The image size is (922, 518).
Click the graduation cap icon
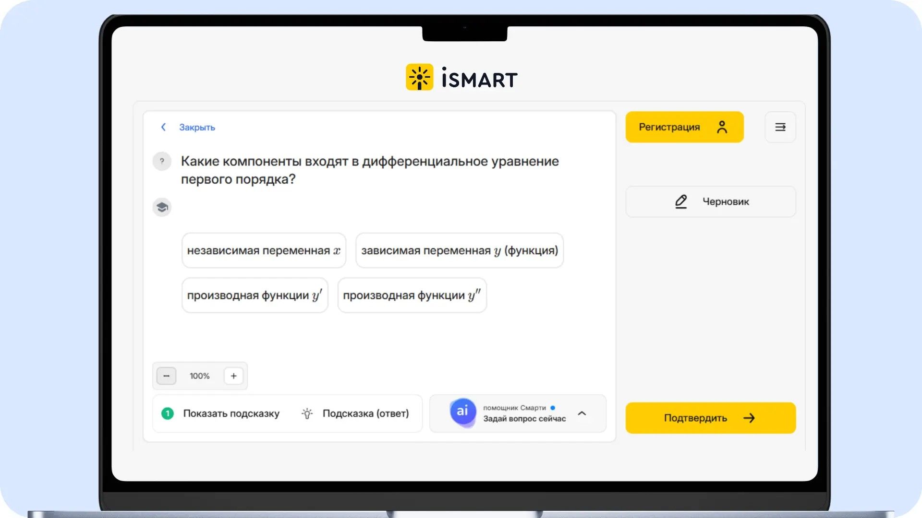pos(162,207)
